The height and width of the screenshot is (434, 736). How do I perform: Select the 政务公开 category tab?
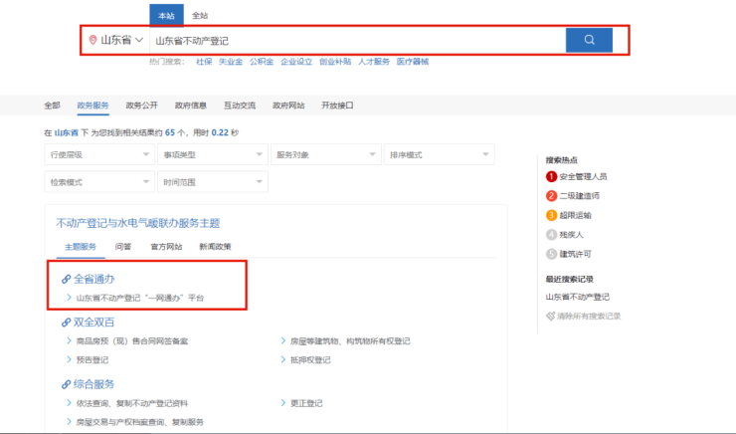[141, 105]
